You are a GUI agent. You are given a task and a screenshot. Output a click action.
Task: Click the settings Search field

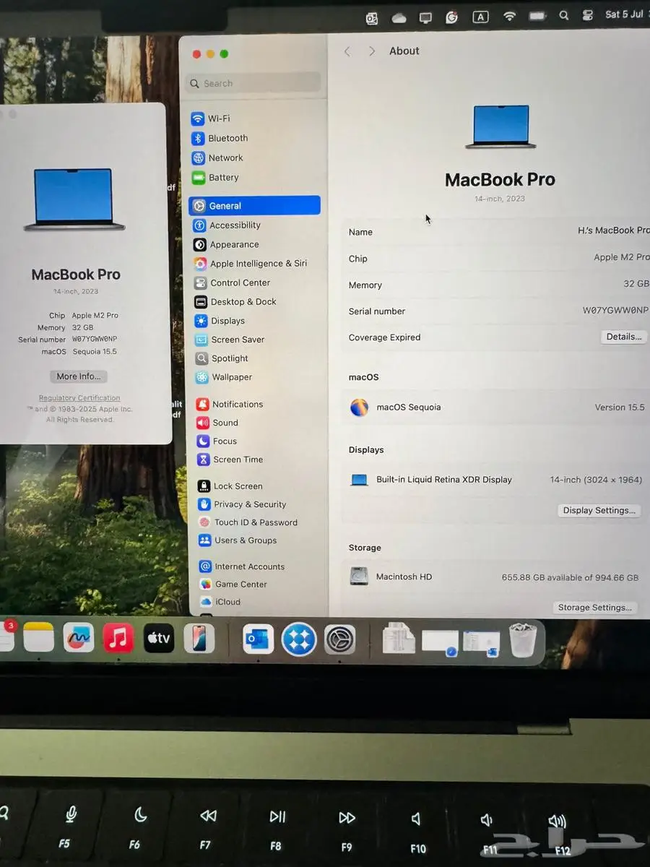(x=253, y=83)
